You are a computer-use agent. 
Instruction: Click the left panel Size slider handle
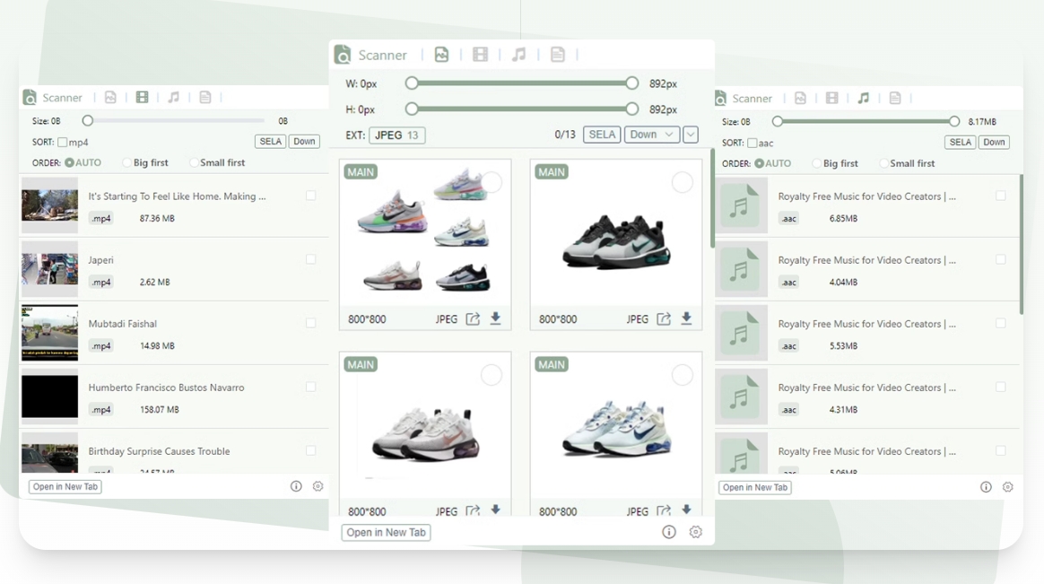tap(88, 120)
